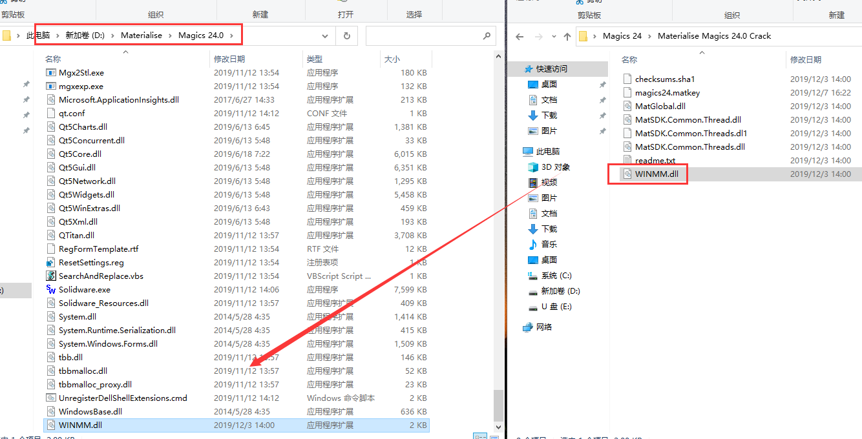Click the refresh button beside address bar
The height and width of the screenshot is (439, 862).
(347, 36)
